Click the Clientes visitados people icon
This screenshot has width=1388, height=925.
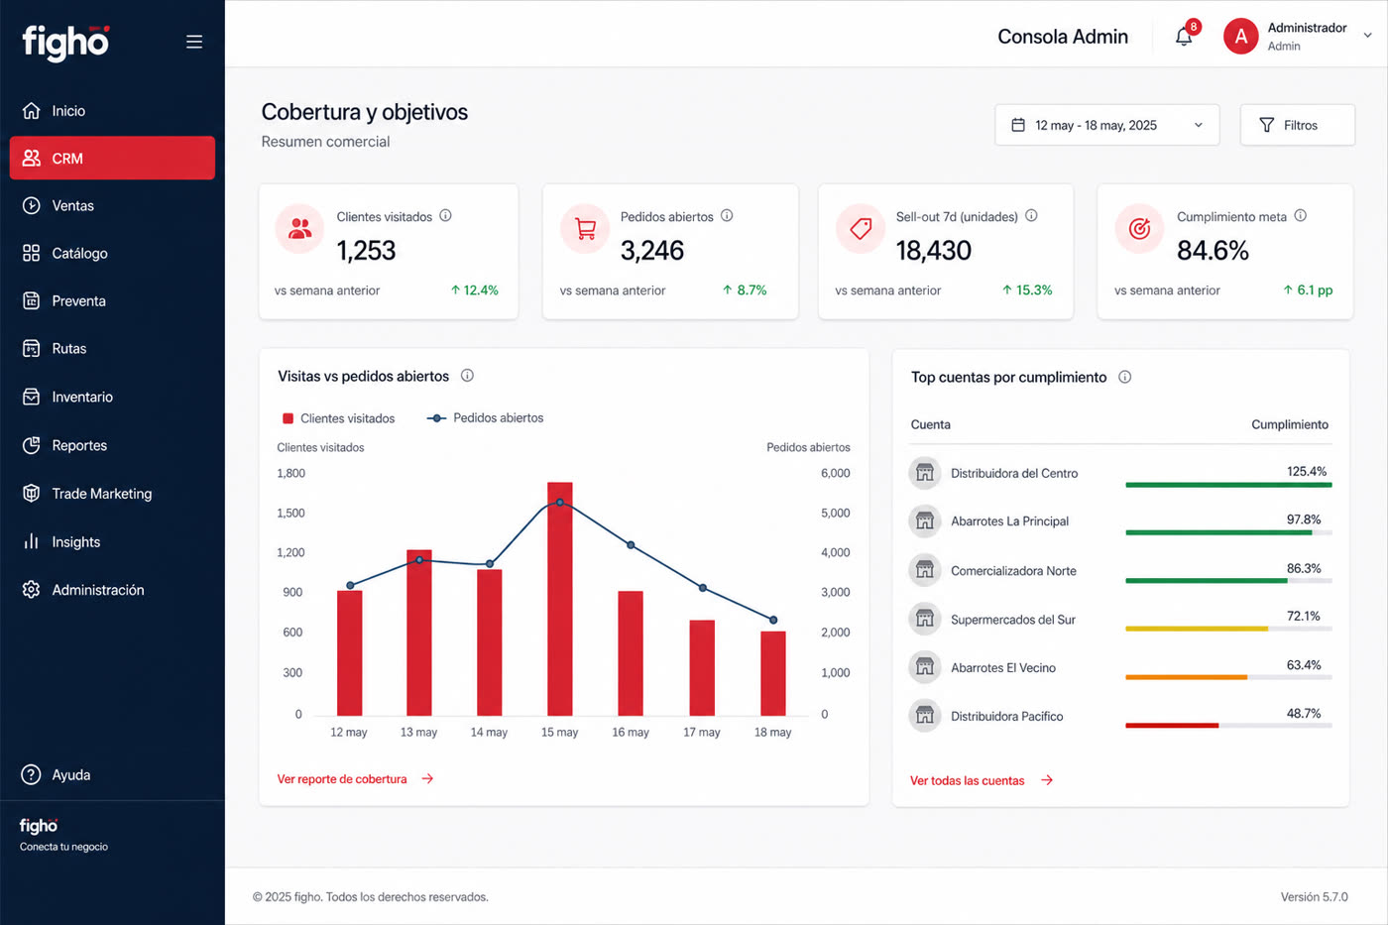click(299, 229)
